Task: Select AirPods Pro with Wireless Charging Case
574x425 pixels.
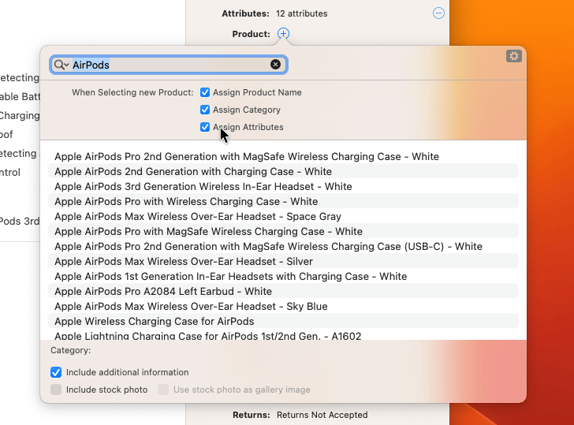Action: (283, 201)
